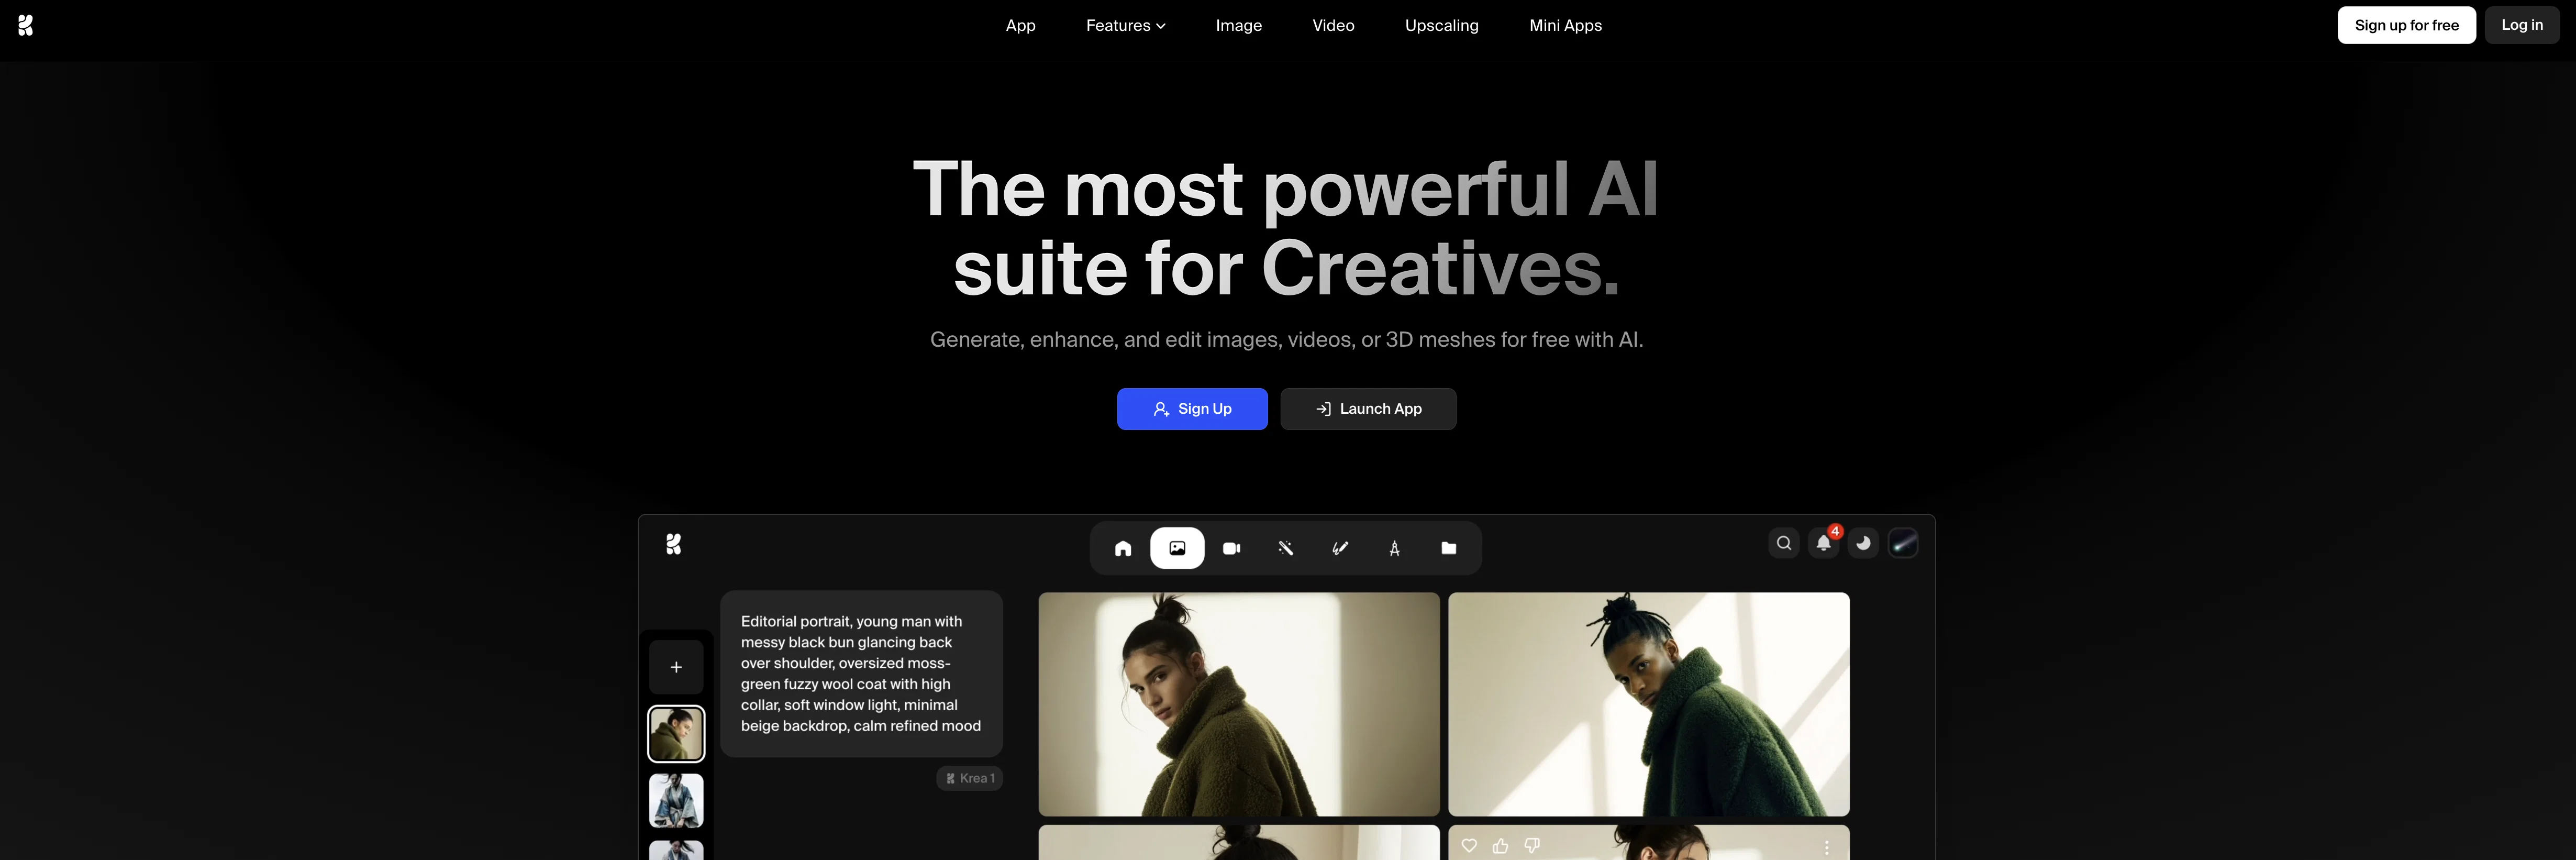The height and width of the screenshot is (860, 2576).
Task: Open the three-dot more options on the image
Action: (1827, 848)
